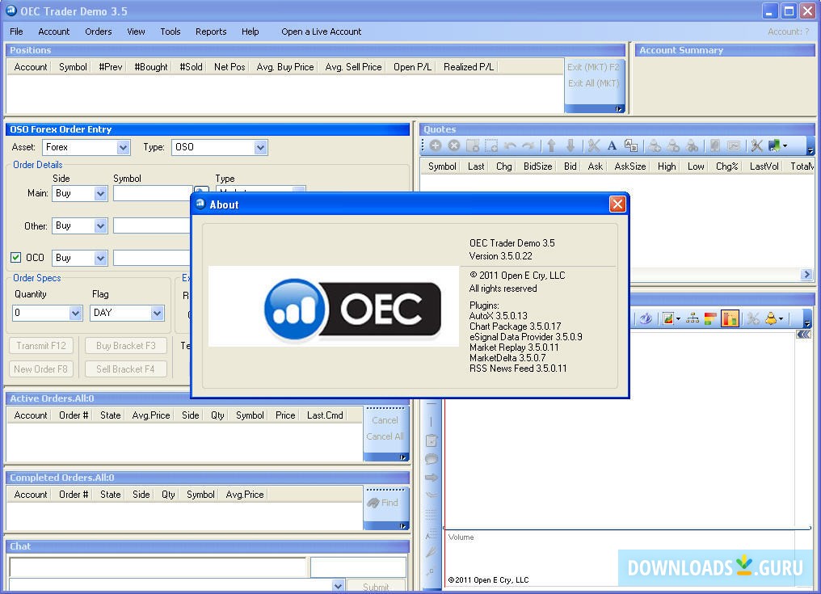Open the Reports menu
The width and height of the screenshot is (821, 594).
[210, 32]
